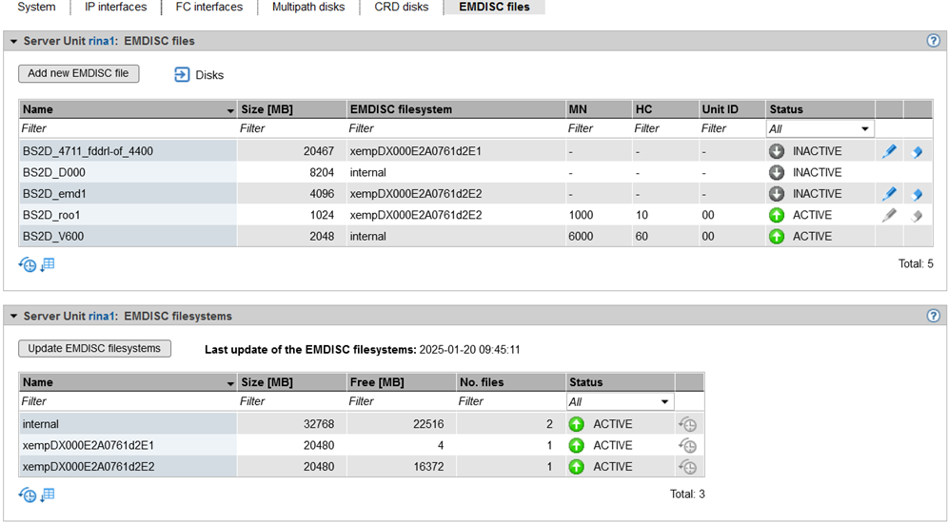Sort the EMDISC files table by Size [MB] column
948x523 pixels.
coord(290,109)
